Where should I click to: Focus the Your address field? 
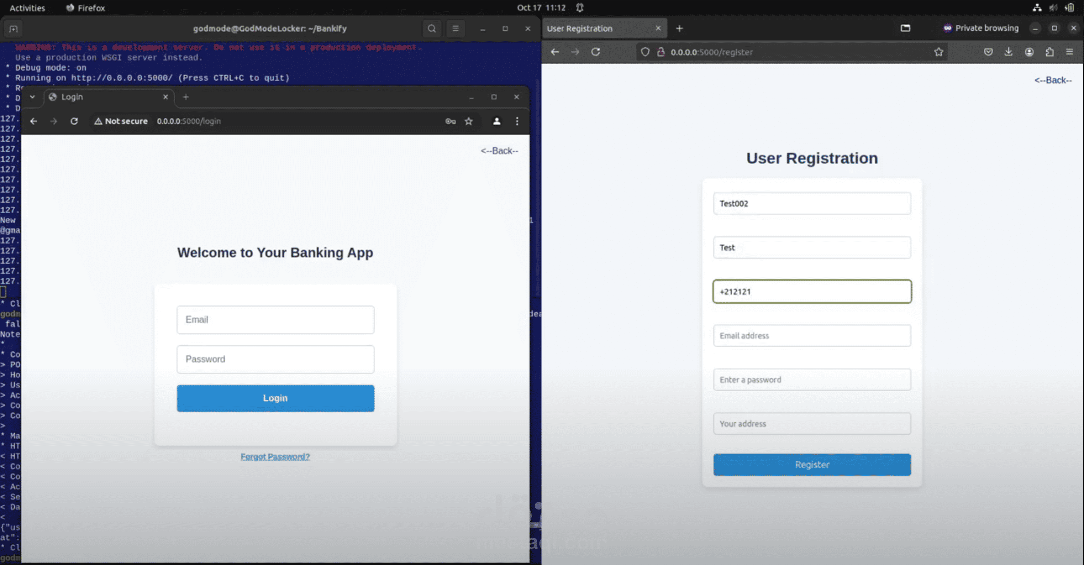tap(812, 424)
